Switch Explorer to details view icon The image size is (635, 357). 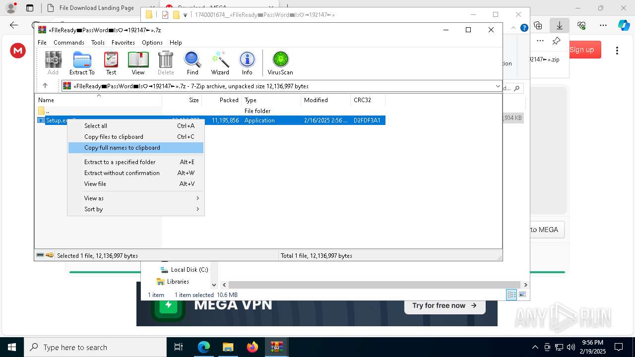(511, 295)
